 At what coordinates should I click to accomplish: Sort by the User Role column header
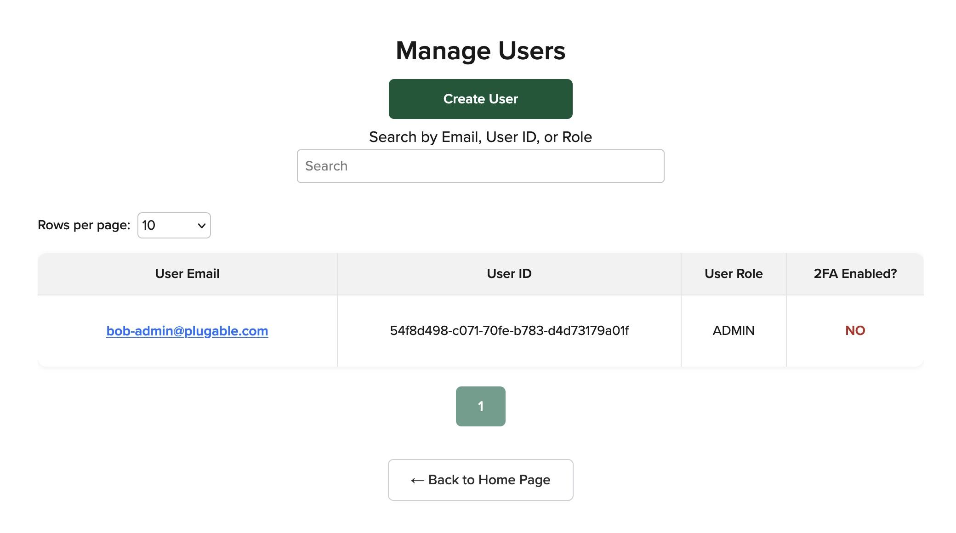point(733,273)
